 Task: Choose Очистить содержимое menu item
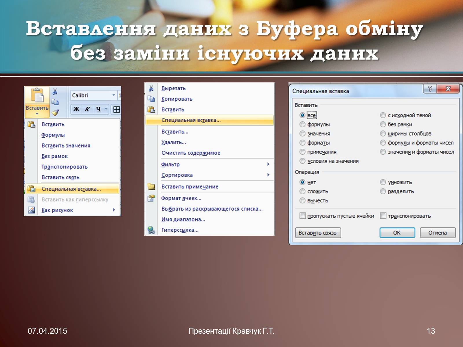[210, 153]
